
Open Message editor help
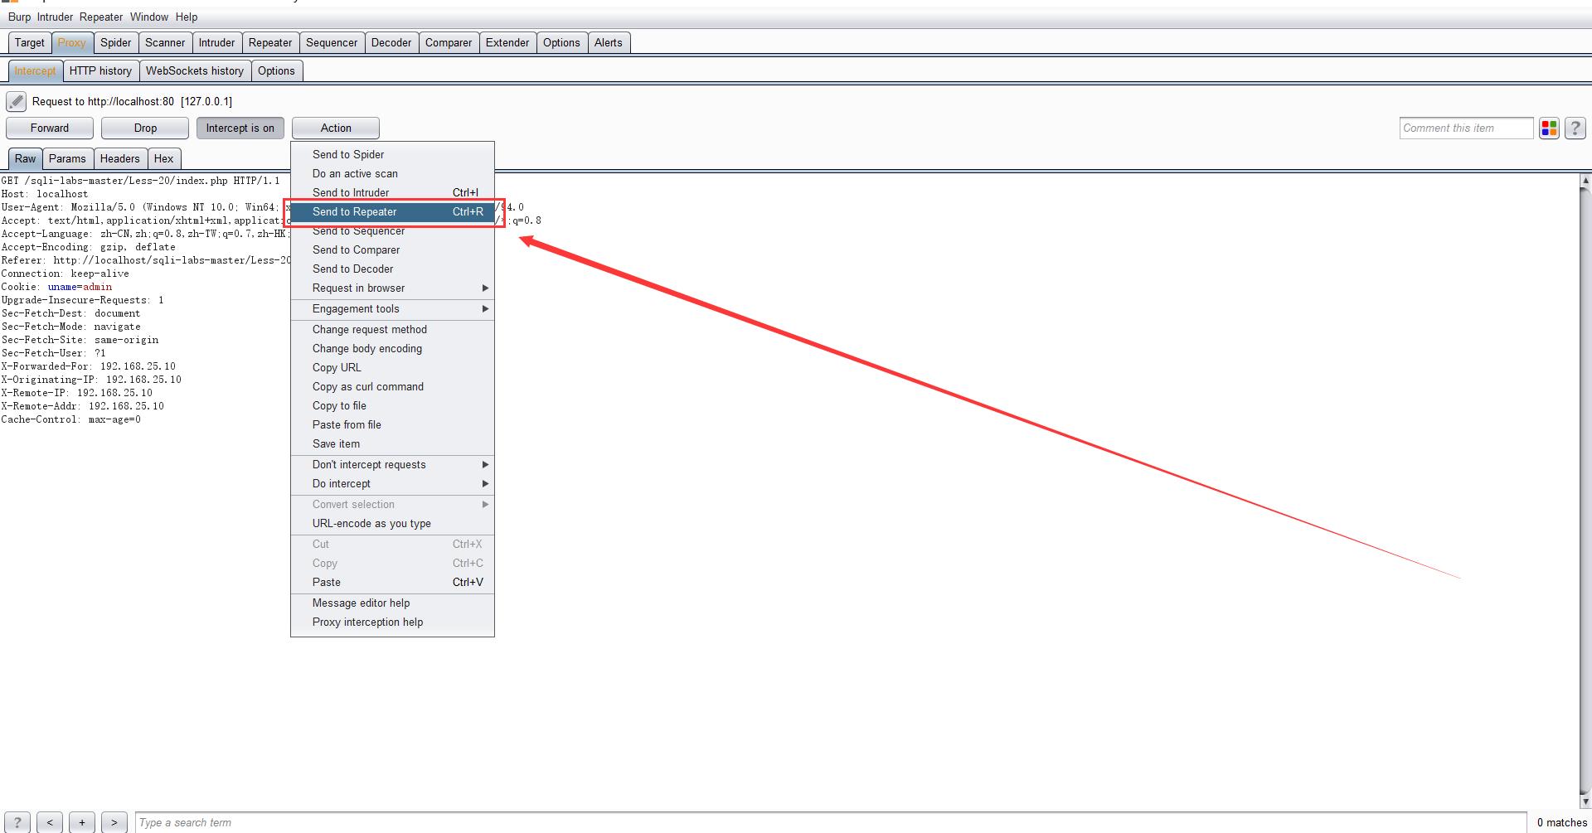pyautogui.click(x=392, y=603)
